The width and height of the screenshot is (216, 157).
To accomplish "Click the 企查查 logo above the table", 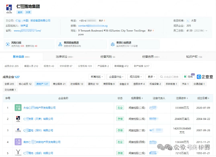I will pyautogui.click(x=205, y=77).
